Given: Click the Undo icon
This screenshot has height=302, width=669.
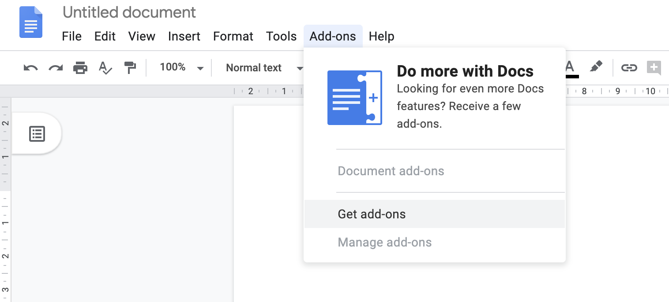Looking at the screenshot, I should click(x=30, y=67).
